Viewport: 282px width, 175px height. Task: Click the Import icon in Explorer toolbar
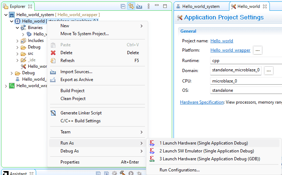click(139, 6)
